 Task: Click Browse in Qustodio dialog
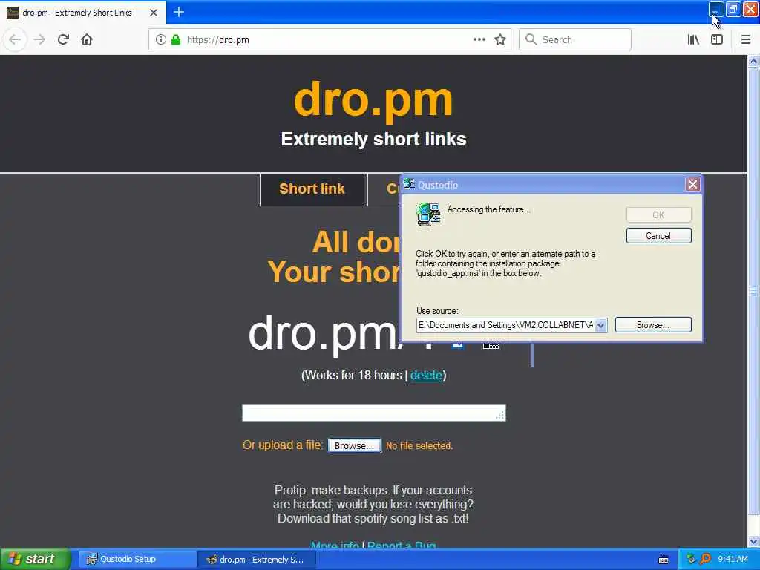click(x=653, y=325)
